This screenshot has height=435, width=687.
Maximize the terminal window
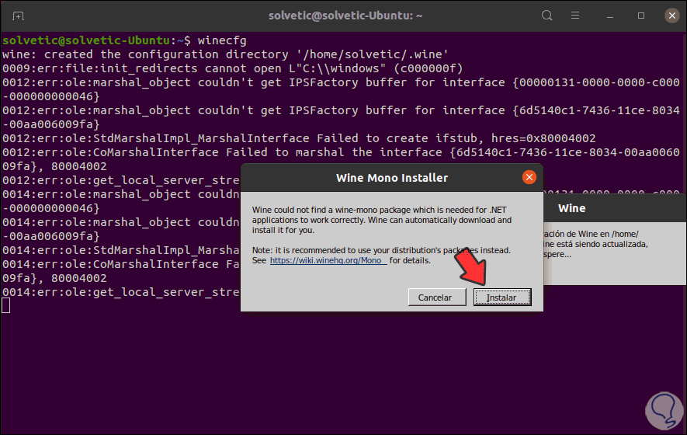tap(641, 16)
